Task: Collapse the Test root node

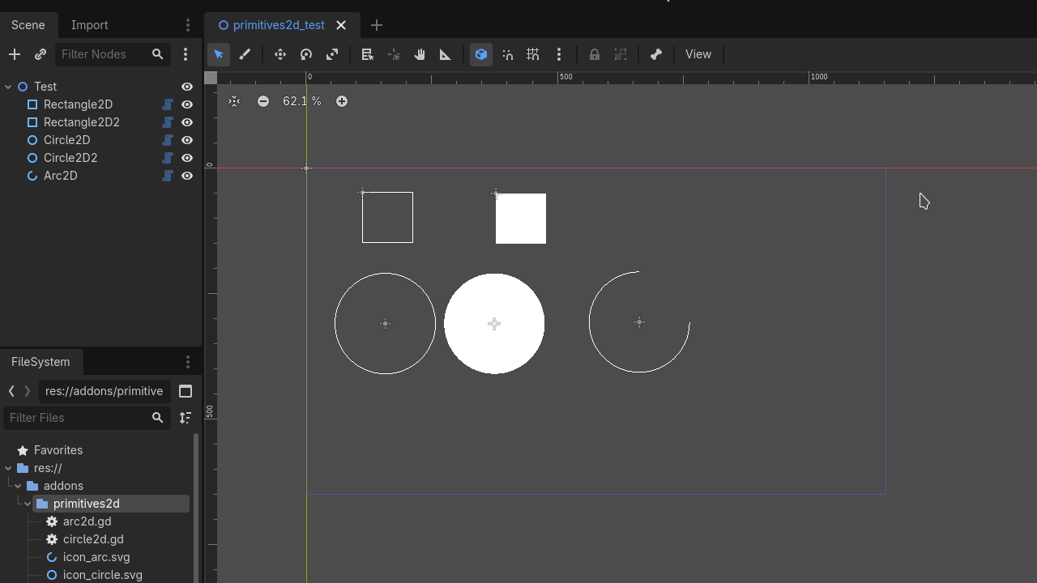Action: pyautogui.click(x=8, y=87)
